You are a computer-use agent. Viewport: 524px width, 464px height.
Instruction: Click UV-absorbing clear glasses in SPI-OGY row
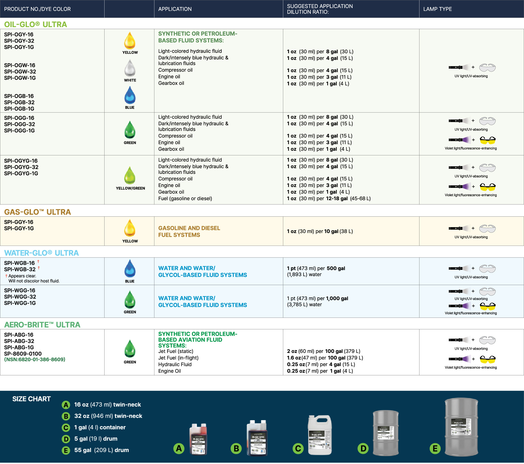coord(487,68)
